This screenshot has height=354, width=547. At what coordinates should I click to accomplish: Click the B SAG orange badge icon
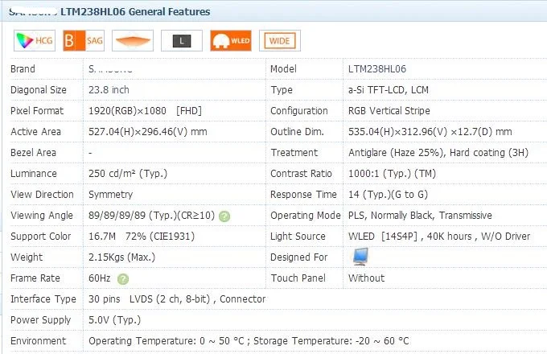click(84, 41)
